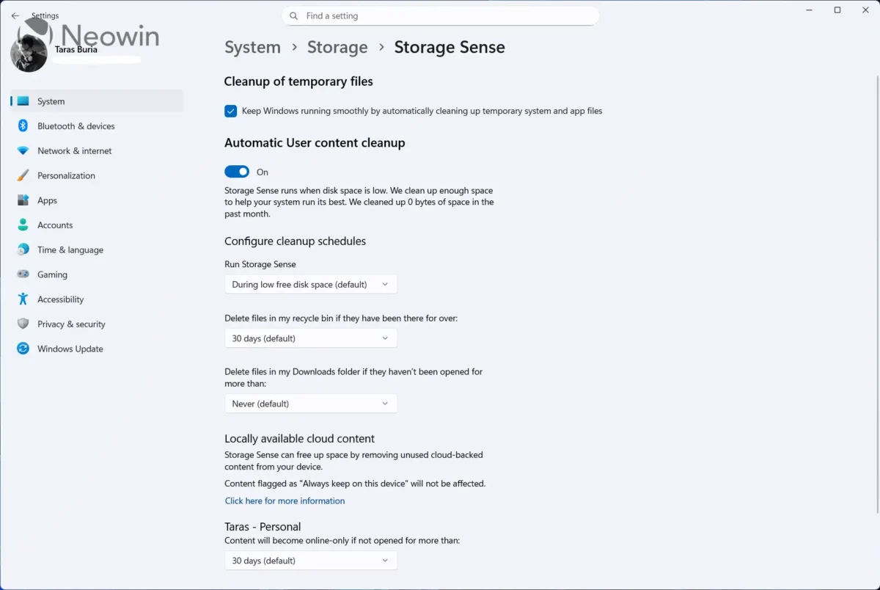Click the Gaming controller icon
This screenshot has width=880, height=590.
(23, 274)
